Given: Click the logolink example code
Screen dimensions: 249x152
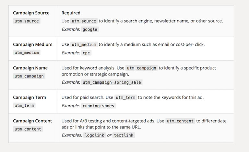Looking at the screenshot, I should click(x=95, y=135).
